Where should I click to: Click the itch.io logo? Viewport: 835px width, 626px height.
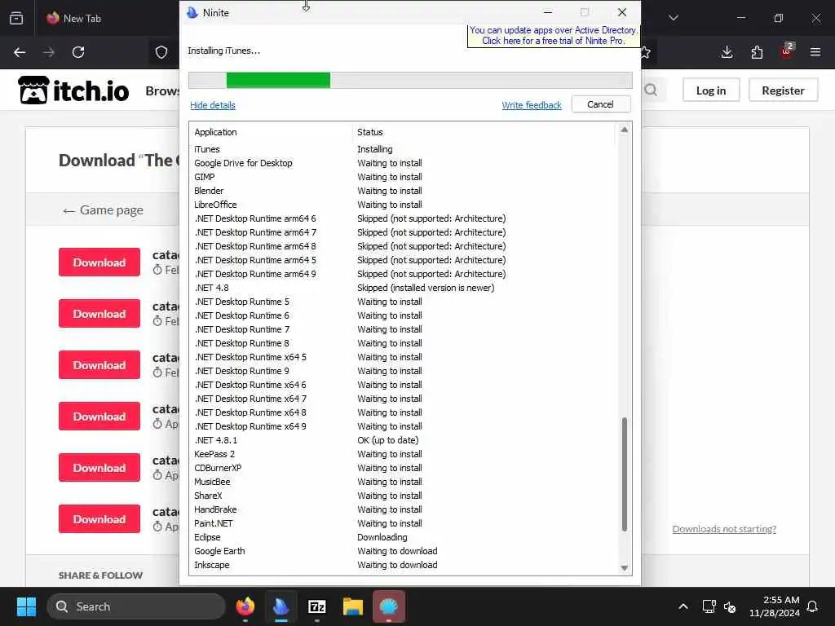click(73, 90)
